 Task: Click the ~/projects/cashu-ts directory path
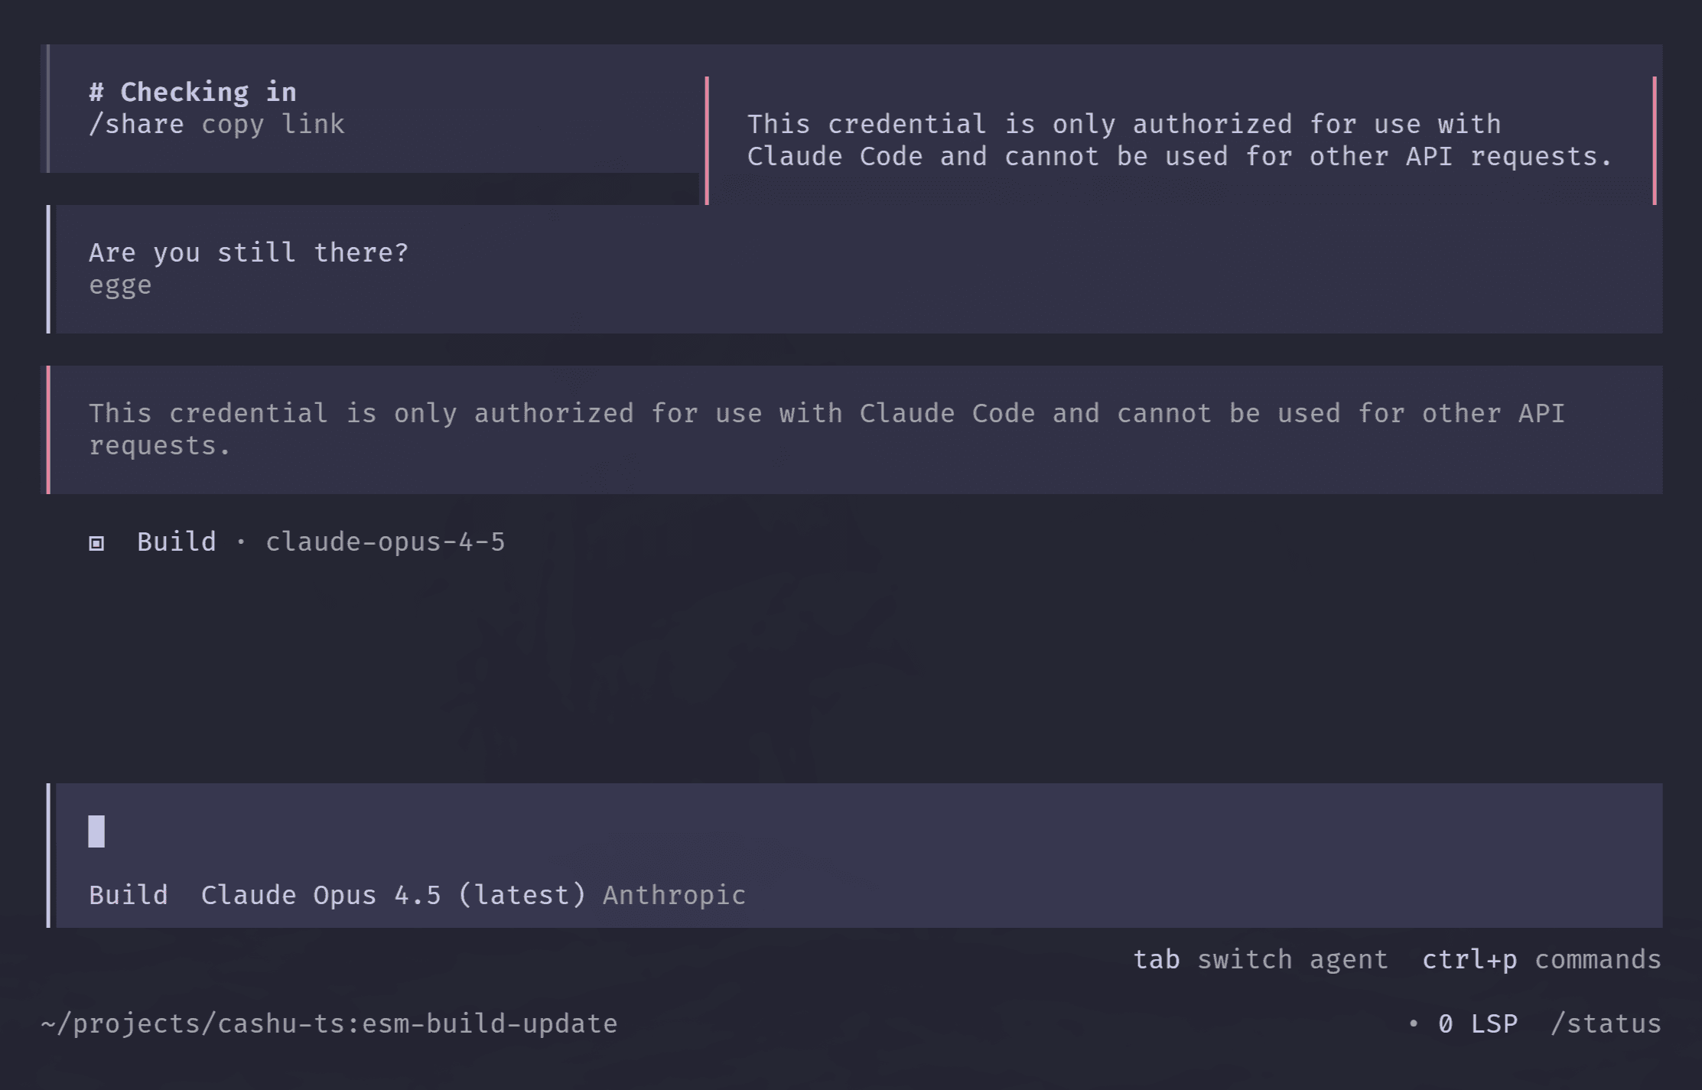[197, 1023]
